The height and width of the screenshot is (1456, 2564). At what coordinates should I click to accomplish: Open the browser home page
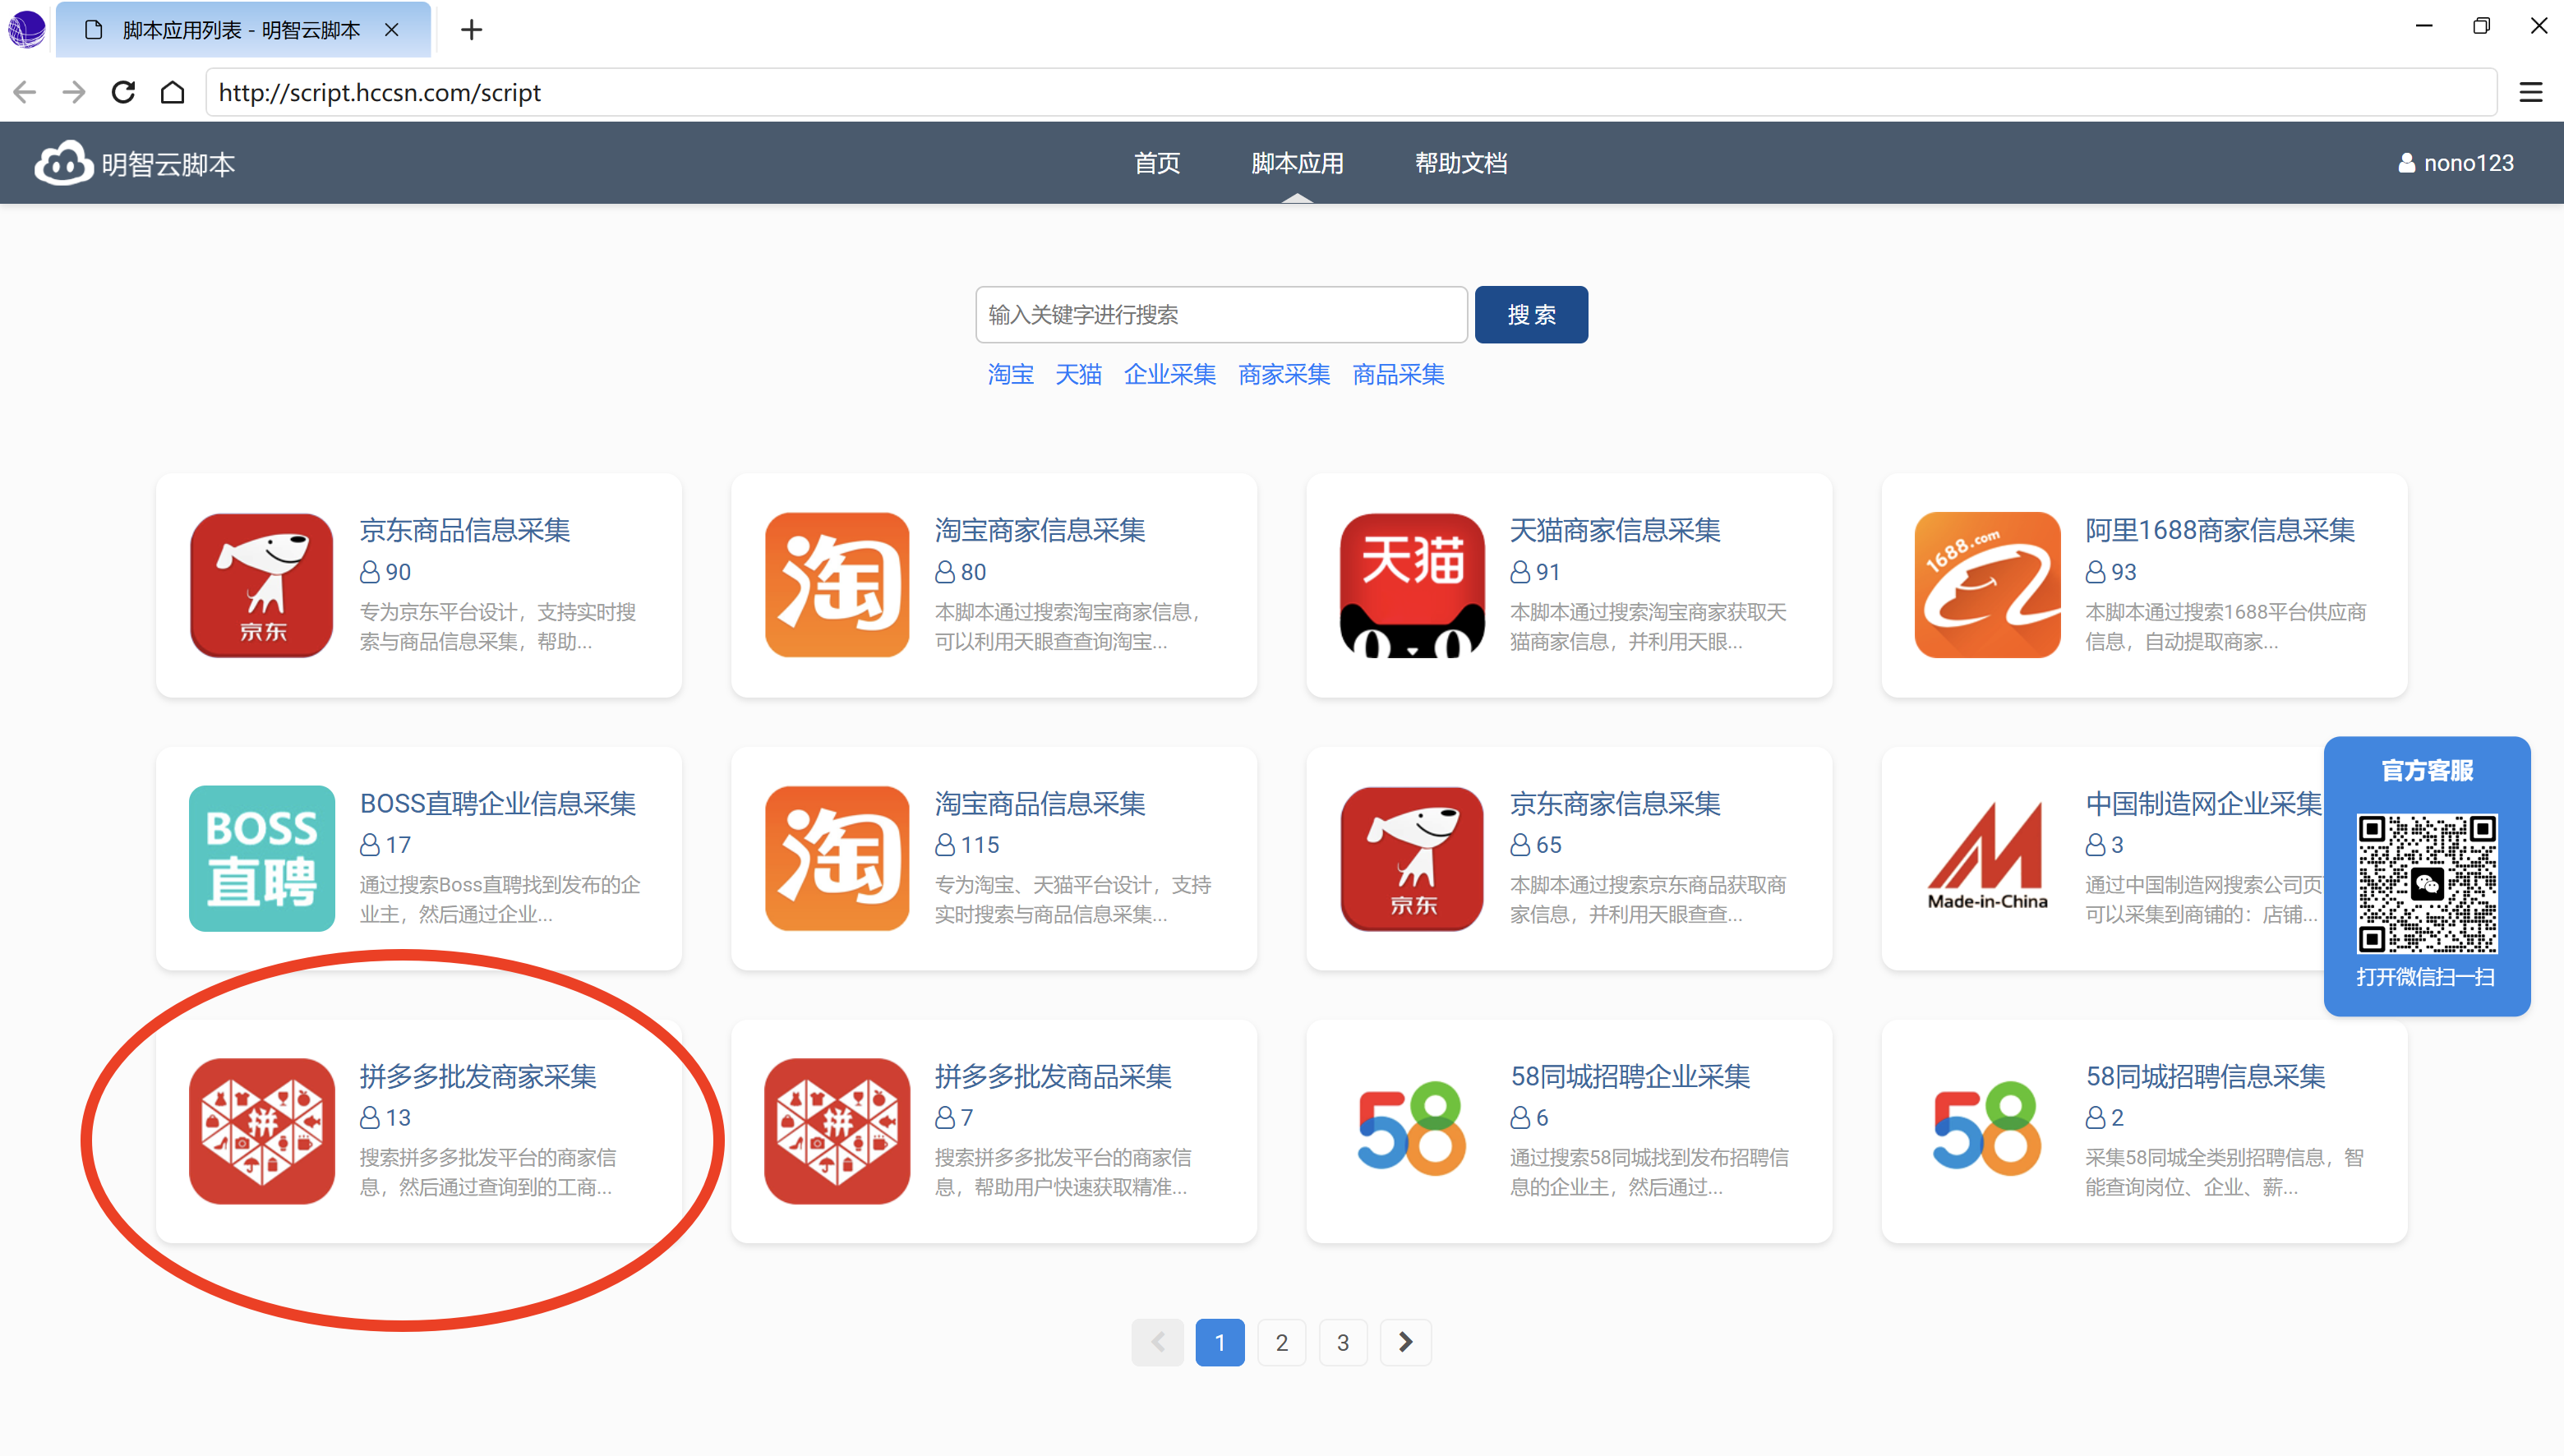[x=173, y=92]
